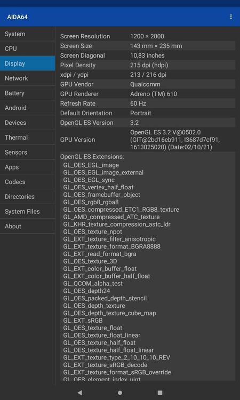Open the CPU section
This screenshot has height=400, width=240.
point(28,49)
